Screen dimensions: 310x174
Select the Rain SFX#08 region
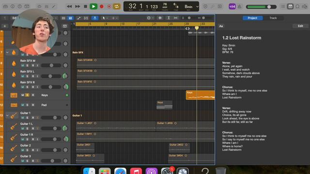coord(145,63)
